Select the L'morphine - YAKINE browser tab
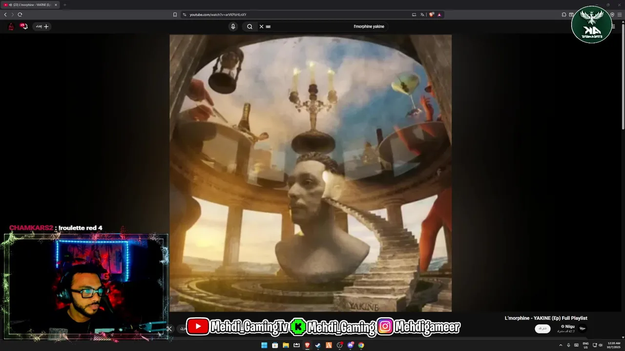Viewport: 625px width, 351px height. [30, 5]
